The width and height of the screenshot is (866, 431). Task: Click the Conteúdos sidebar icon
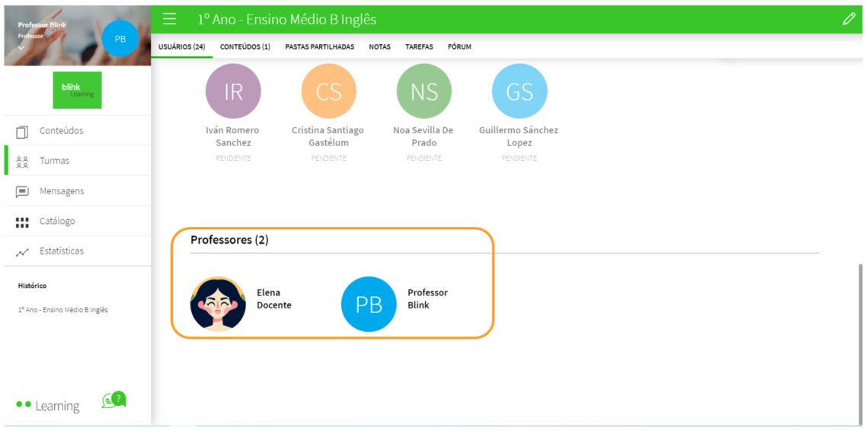22,131
